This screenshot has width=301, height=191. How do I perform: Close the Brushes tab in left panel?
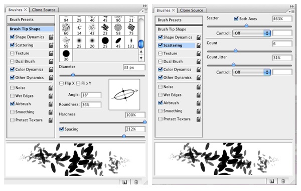[26, 9]
